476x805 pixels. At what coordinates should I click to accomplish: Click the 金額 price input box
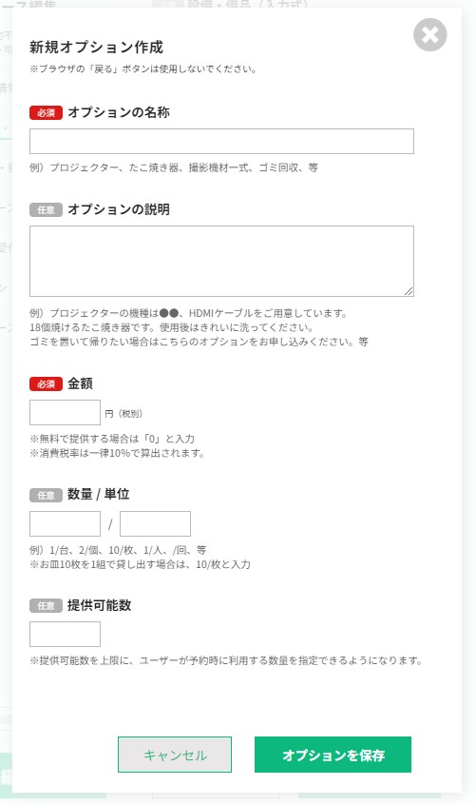coord(65,412)
